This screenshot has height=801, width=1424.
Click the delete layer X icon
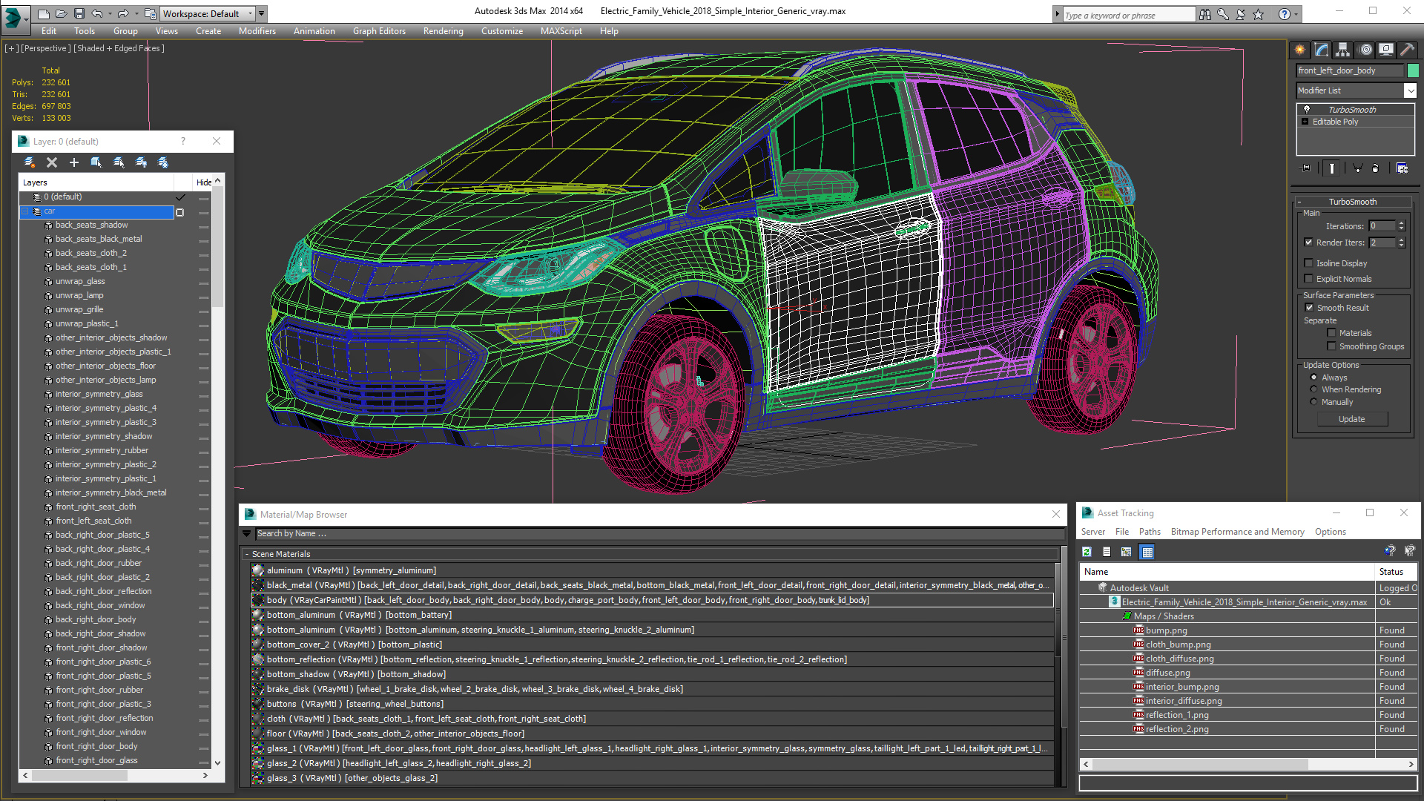pos(52,162)
